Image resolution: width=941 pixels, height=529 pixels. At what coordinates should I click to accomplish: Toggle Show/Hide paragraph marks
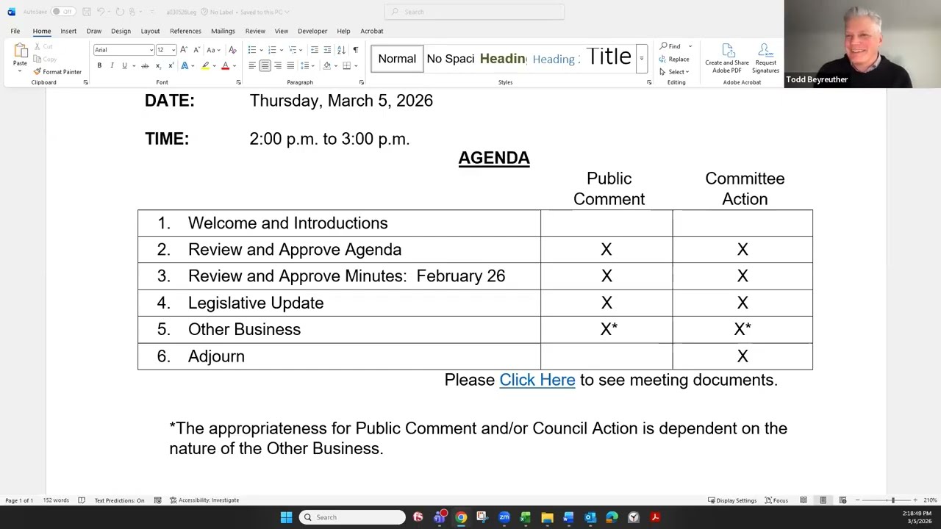coord(356,50)
